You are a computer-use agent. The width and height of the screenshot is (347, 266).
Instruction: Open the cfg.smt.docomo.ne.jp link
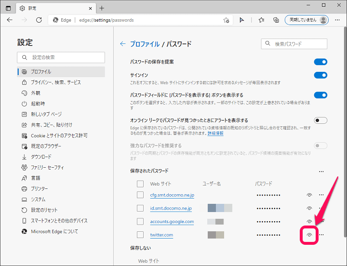(172, 195)
